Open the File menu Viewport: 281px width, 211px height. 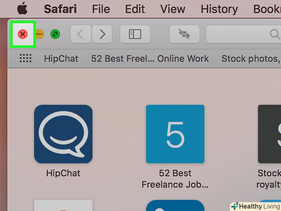(x=101, y=9)
